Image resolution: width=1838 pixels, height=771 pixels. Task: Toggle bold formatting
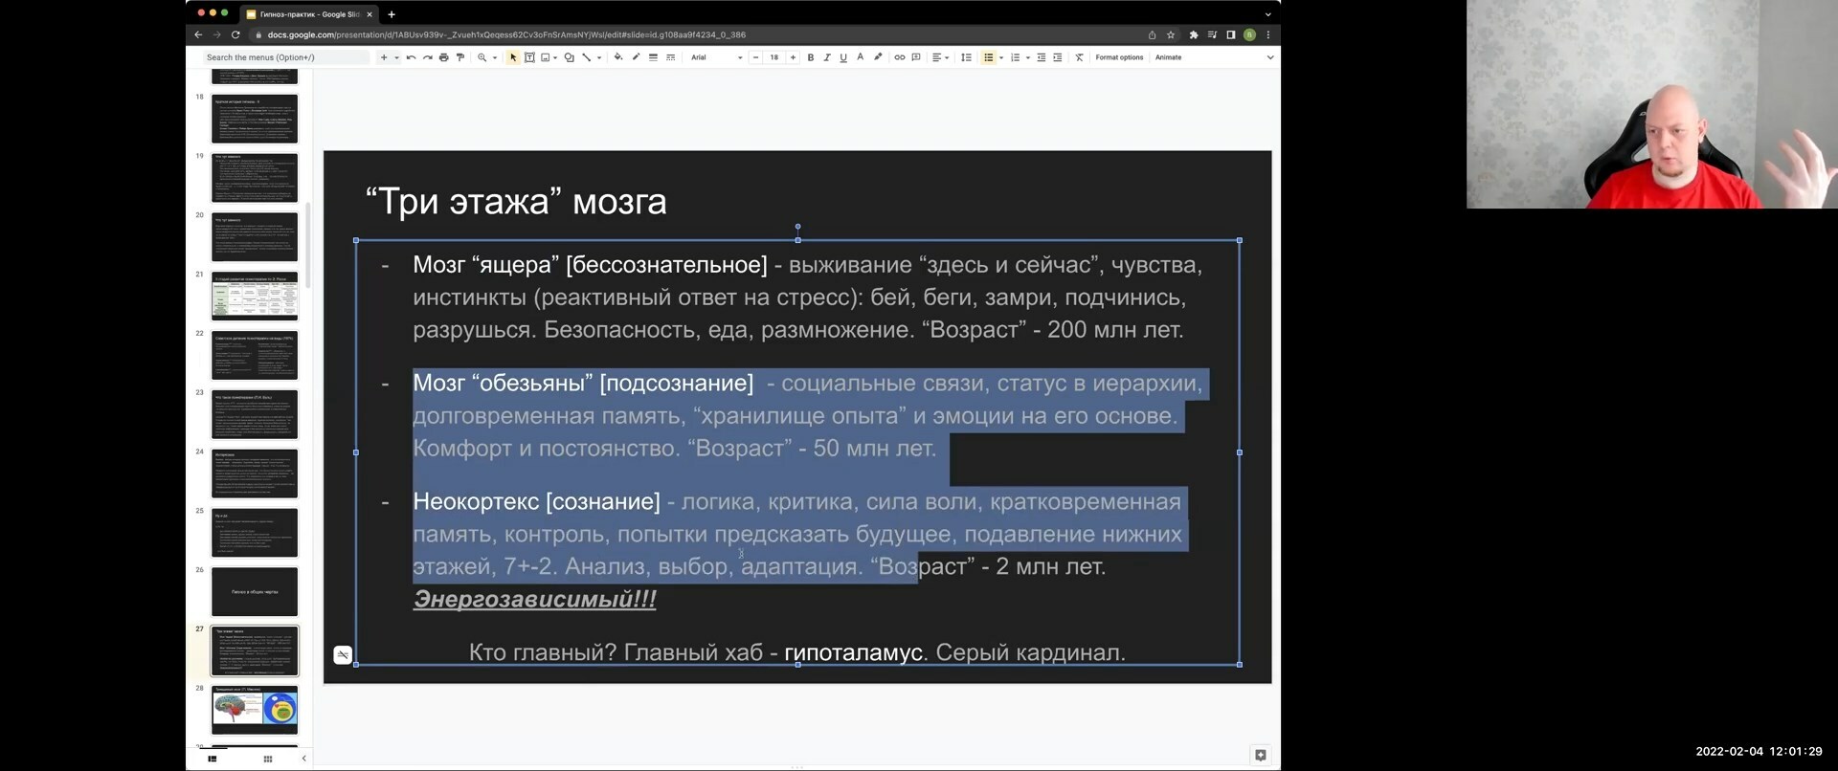810,57
